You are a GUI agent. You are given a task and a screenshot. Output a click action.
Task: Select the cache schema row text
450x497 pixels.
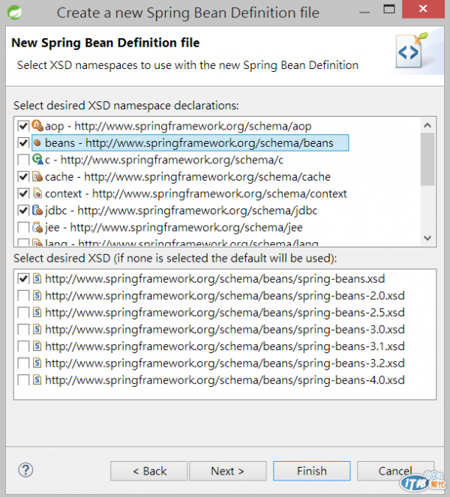(187, 177)
